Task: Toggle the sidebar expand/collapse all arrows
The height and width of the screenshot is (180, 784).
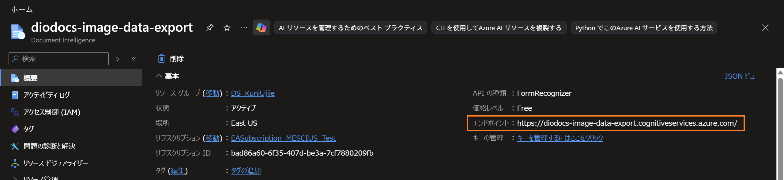Action: (117, 59)
